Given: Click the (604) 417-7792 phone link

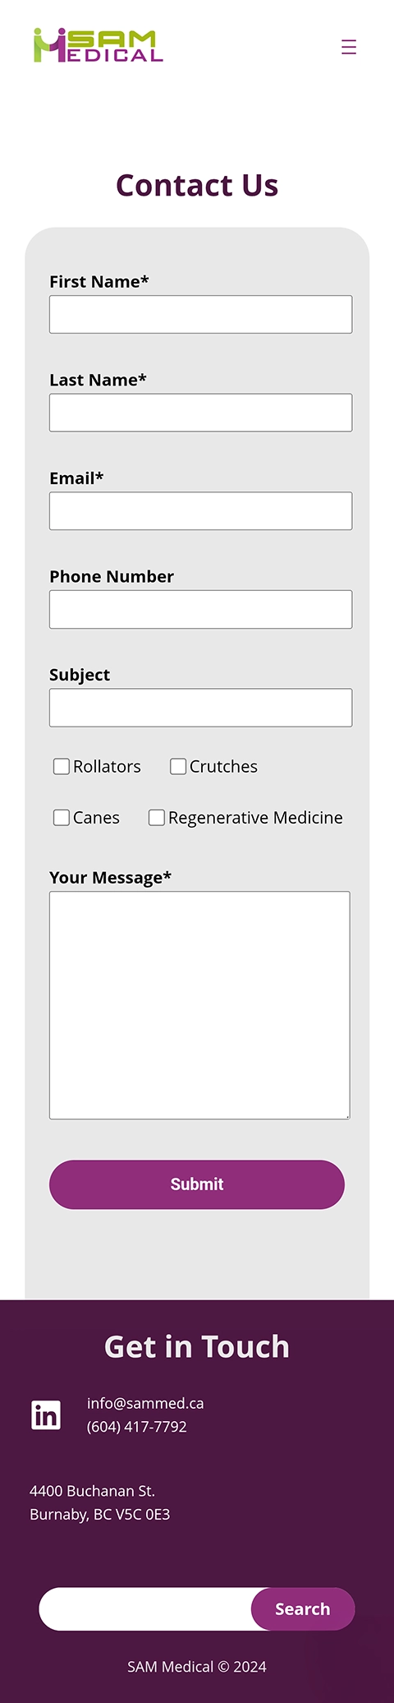Looking at the screenshot, I should tap(137, 1427).
